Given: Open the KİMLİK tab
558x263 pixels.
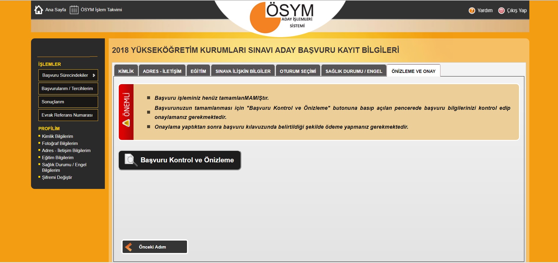Looking at the screenshot, I should pos(126,71).
